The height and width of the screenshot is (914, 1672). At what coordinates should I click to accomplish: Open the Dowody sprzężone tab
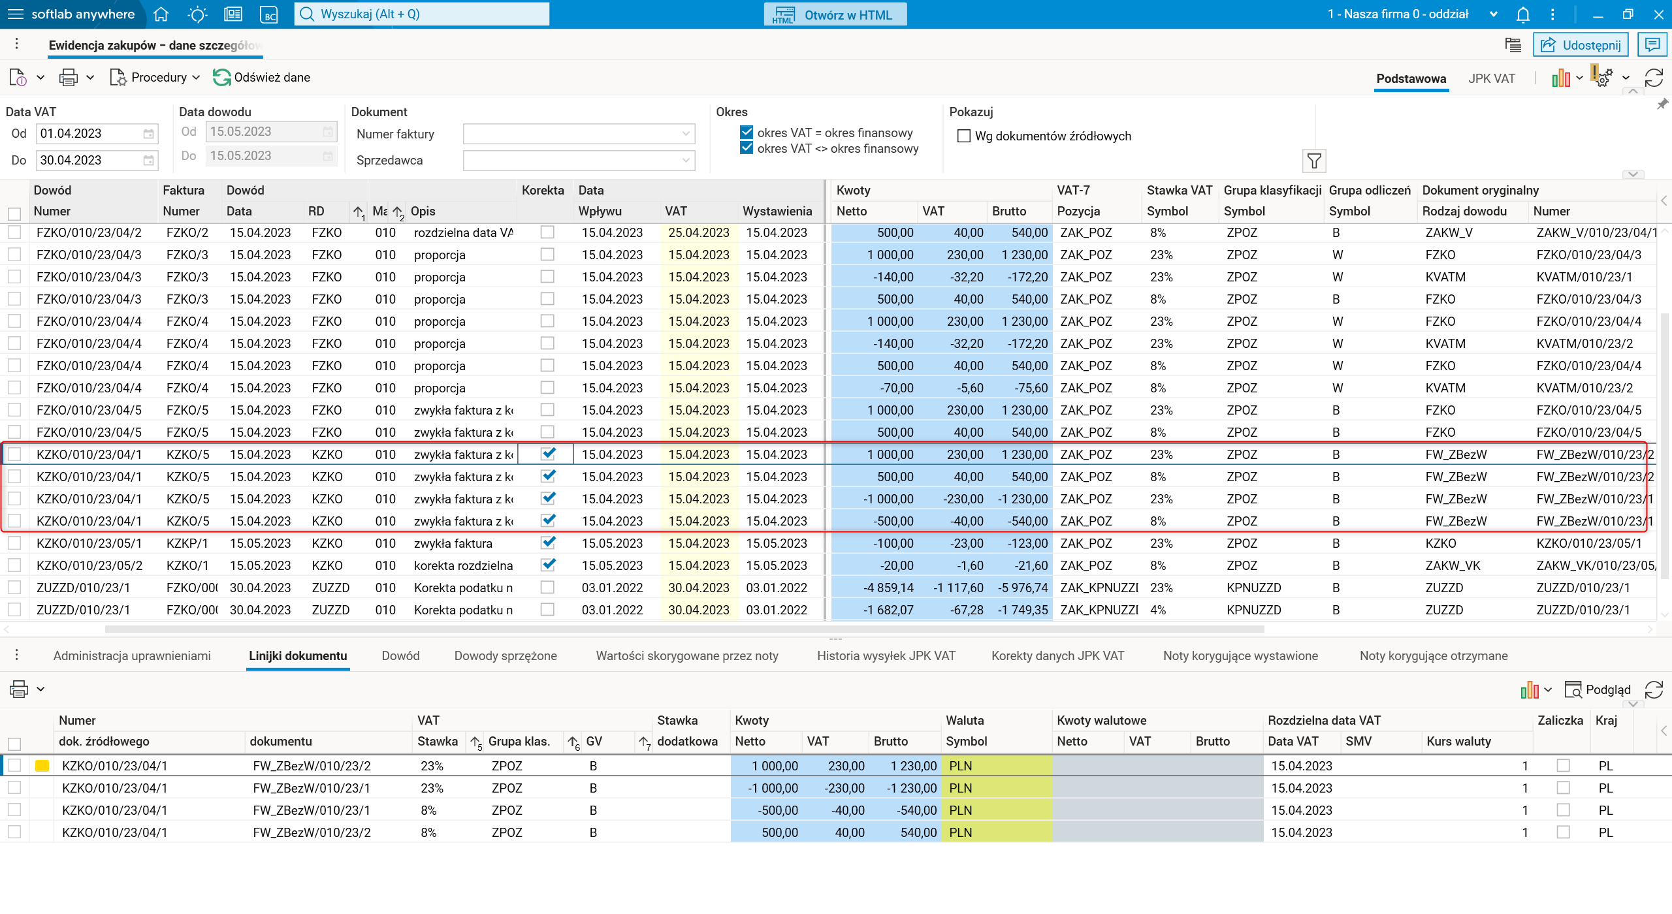[x=505, y=656]
